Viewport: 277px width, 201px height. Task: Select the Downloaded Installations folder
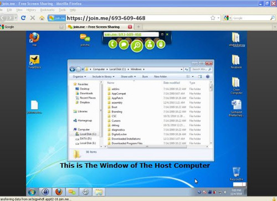click(x=126, y=138)
